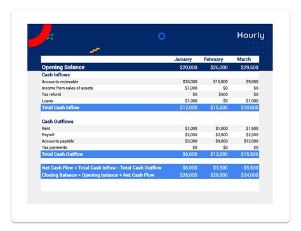The image size is (301, 231).
Task: Select the Payroll row label
Action: tap(48, 135)
